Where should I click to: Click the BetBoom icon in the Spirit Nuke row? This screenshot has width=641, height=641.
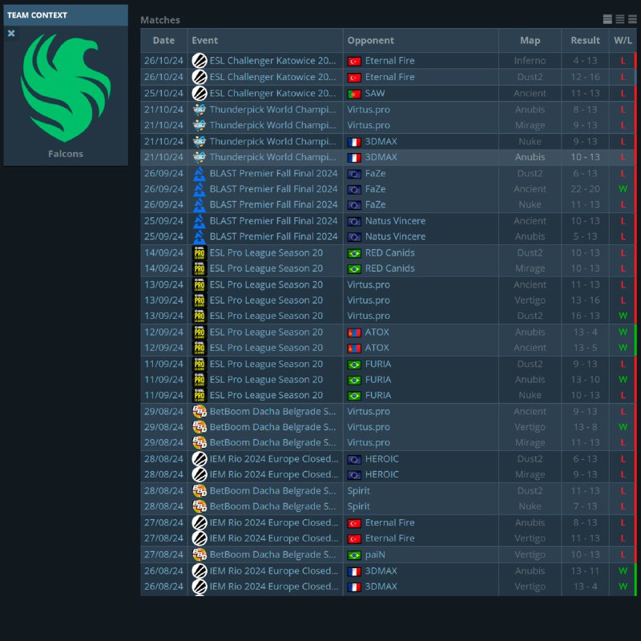point(200,506)
